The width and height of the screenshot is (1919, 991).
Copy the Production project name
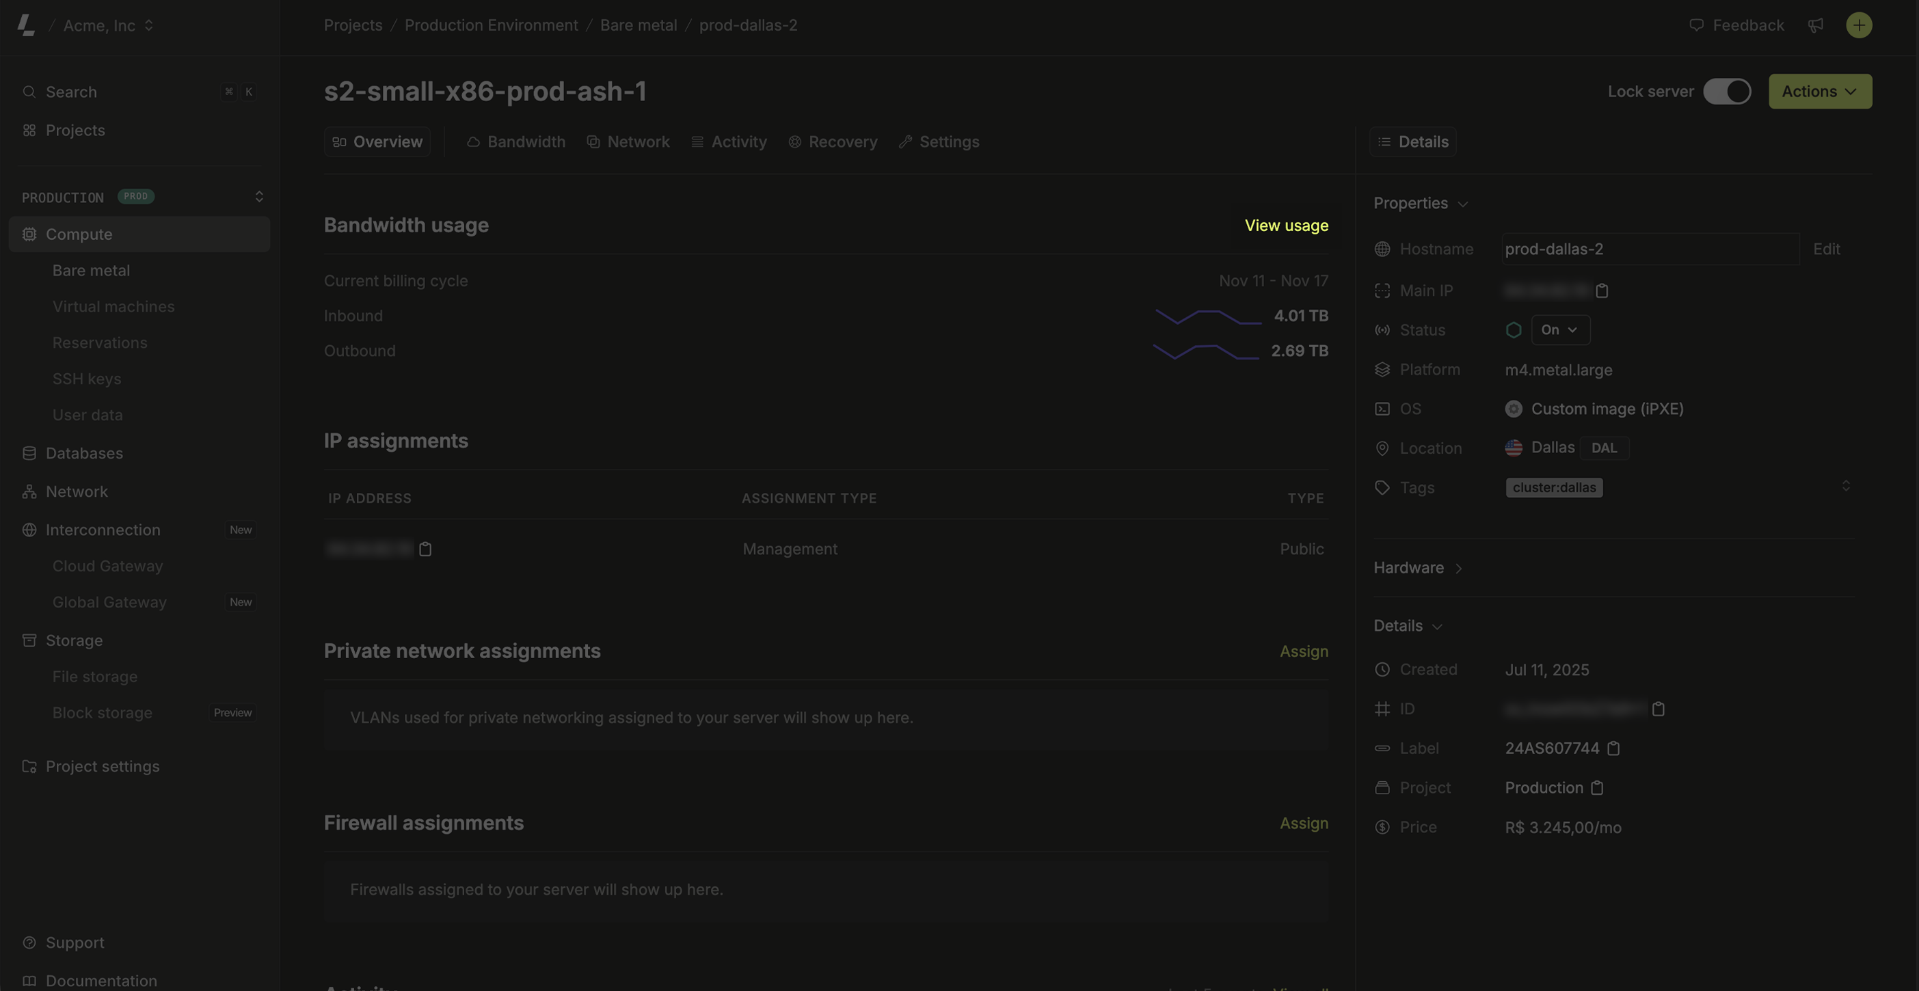[x=1597, y=788]
